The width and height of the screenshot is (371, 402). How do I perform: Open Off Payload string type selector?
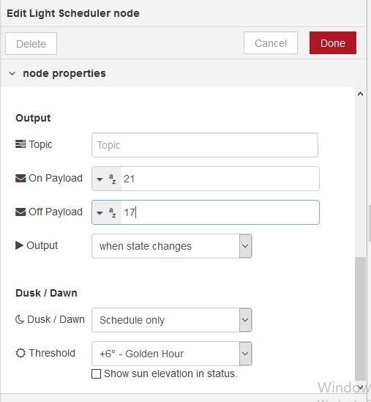(107, 212)
